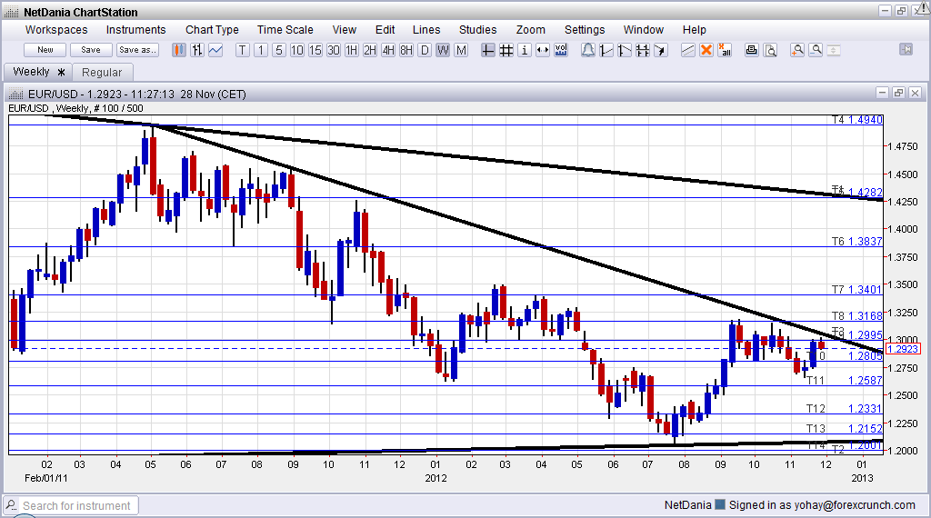Click the Save as button

[137, 50]
